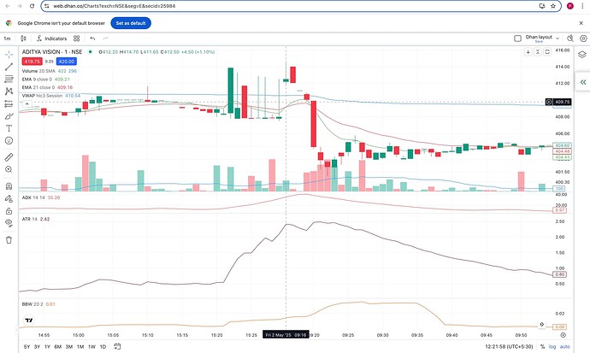Image resolution: width=590 pixels, height=353 pixels.
Task: Select the trend line drawing tool
Action: click(9, 67)
